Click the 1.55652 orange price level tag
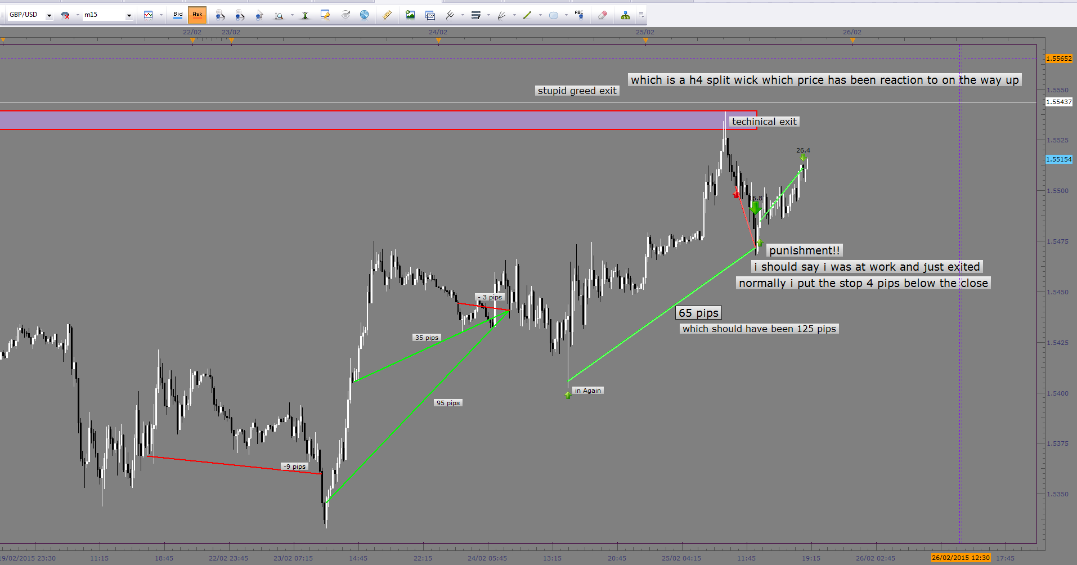Screen dimensions: 1077x565 1059,59
